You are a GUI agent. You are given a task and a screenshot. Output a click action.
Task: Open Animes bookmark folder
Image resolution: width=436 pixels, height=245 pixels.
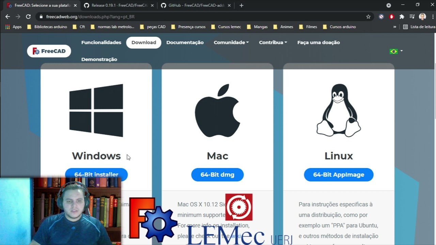(283, 27)
